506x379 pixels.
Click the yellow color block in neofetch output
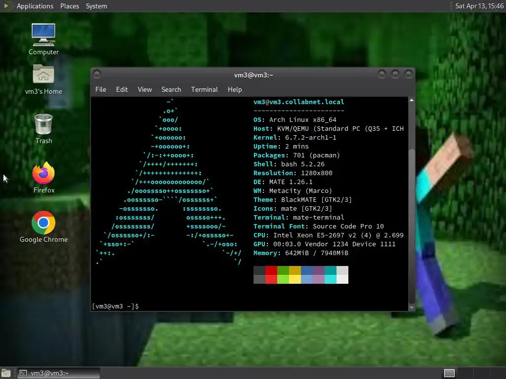click(295, 275)
